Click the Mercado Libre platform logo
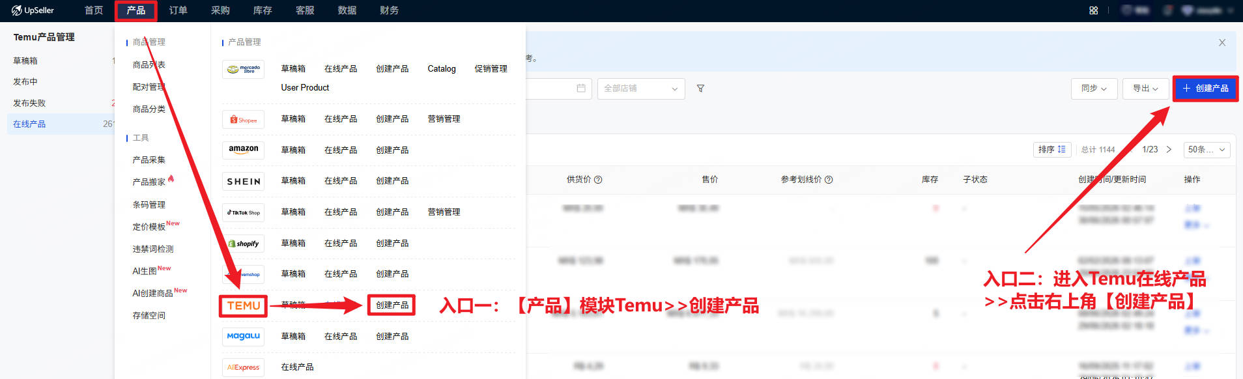 243,68
